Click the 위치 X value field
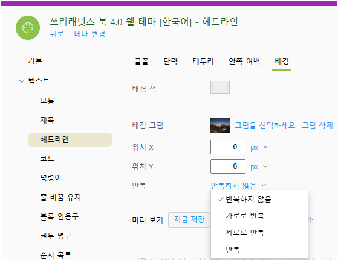This screenshot has height=261, width=338. pos(228,147)
